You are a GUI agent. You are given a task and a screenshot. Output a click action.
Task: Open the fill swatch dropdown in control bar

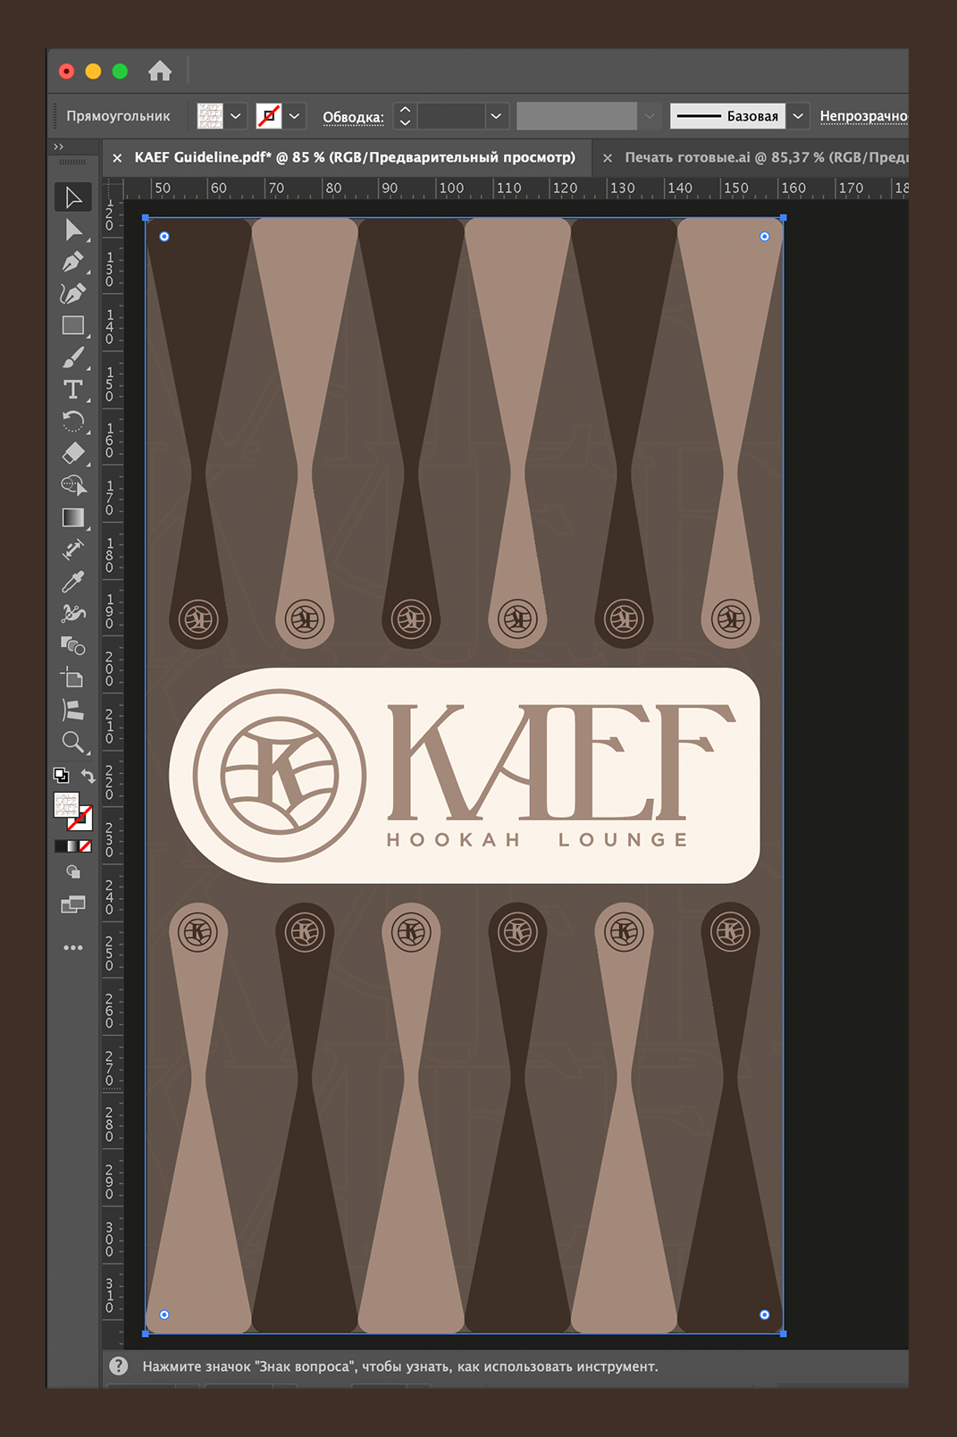tap(236, 116)
